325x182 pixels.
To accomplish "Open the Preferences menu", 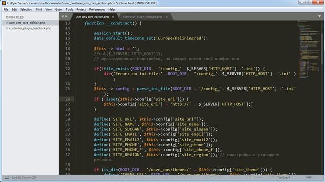I will pyautogui.click(x=97, y=9).
